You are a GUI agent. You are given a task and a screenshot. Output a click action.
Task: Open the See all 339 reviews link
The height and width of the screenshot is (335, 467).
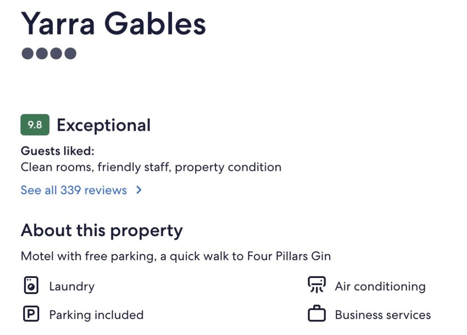click(x=74, y=190)
